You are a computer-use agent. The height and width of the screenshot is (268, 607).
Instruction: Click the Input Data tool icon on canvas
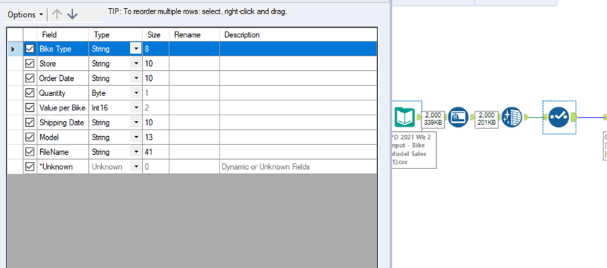coord(405,117)
